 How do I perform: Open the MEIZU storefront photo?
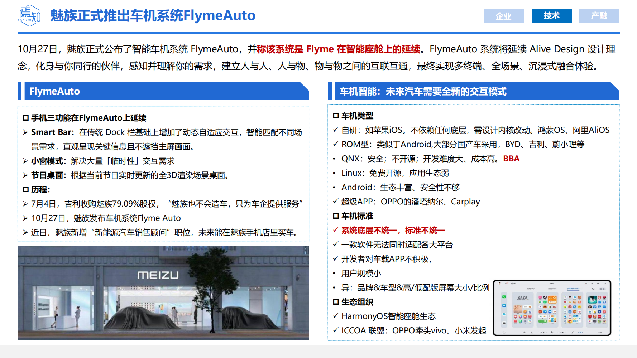(x=163, y=293)
